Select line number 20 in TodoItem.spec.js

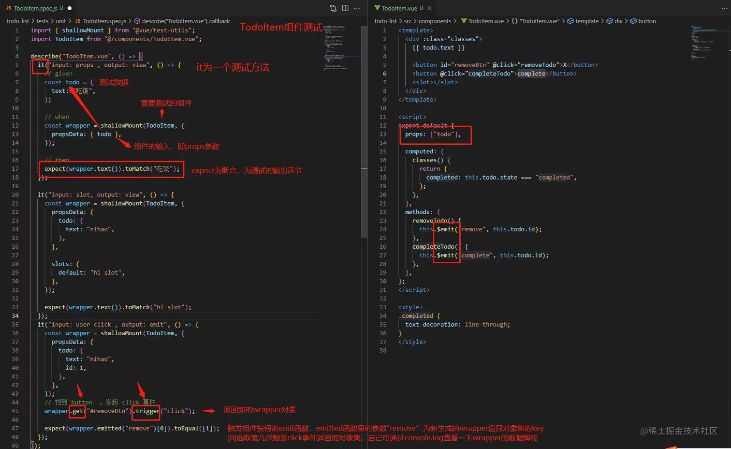point(15,195)
